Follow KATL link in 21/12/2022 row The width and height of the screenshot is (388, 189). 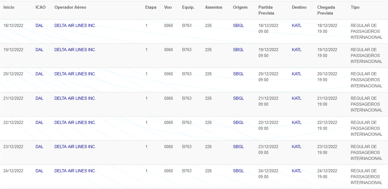(x=297, y=98)
